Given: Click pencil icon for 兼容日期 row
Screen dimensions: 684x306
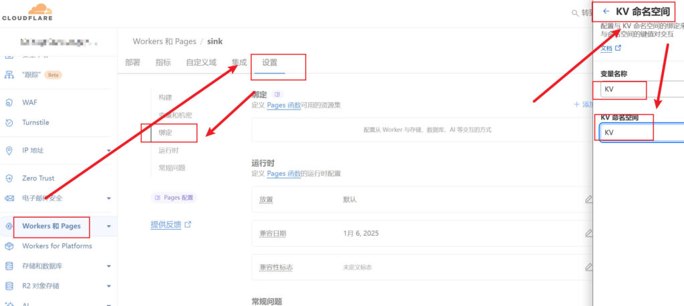Looking at the screenshot, I should [588, 233].
